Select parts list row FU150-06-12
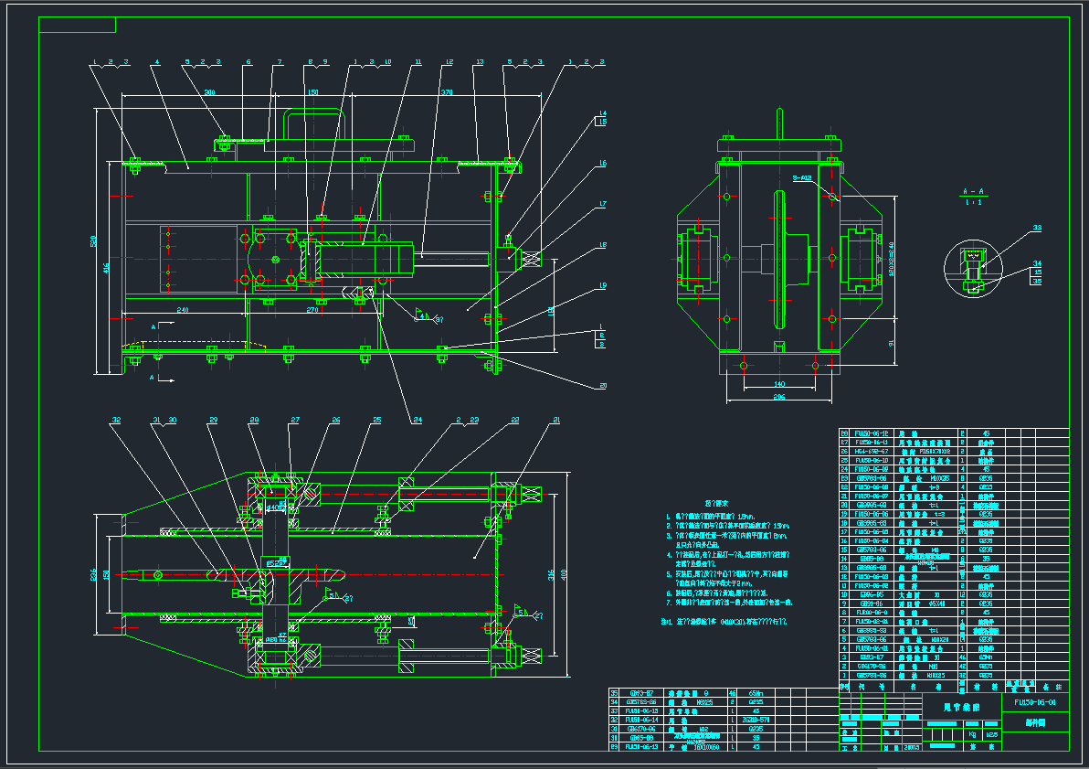Image resolution: width=1089 pixels, height=769 pixels. (955, 433)
